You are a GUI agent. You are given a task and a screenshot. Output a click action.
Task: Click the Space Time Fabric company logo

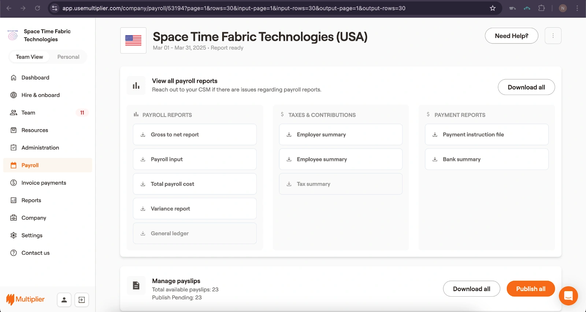click(13, 35)
